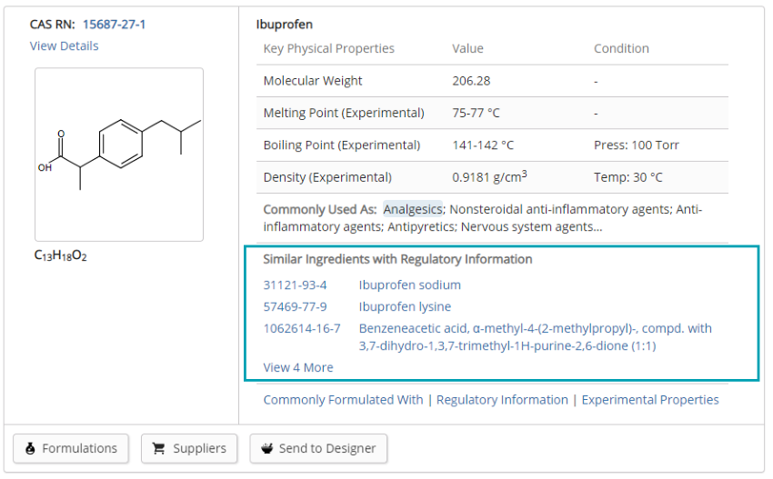Click the Melting Point (Experimental) label

344,113
